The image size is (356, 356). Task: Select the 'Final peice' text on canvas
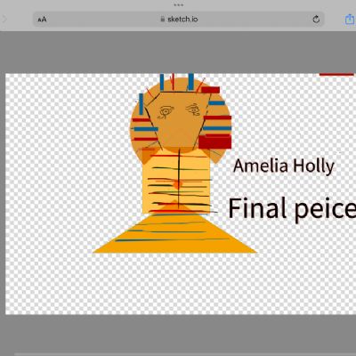pos(292,208)
